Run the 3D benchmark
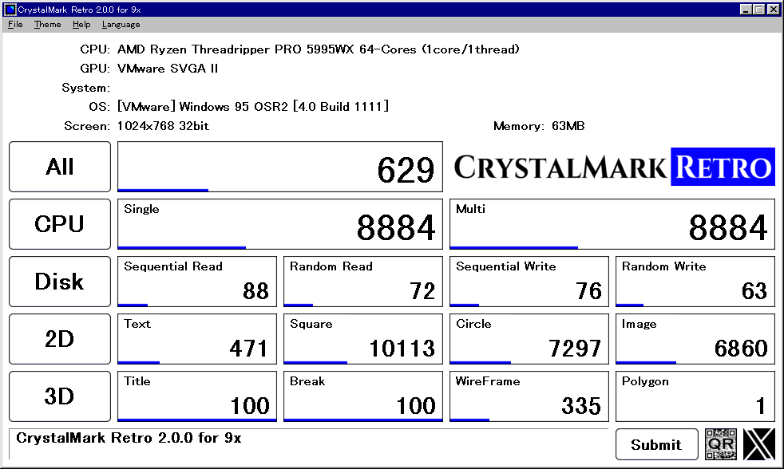Image resolution: width=784 pixels, height=469 pixels. pos(59,396)
